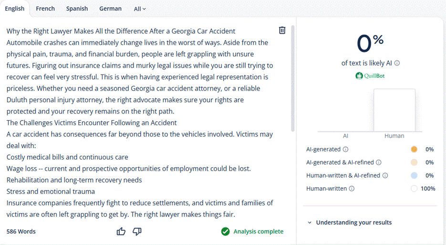446x245 pixels.
Task: Click info icon next to 'of text is likely AI'
Action: click(397, 63)
